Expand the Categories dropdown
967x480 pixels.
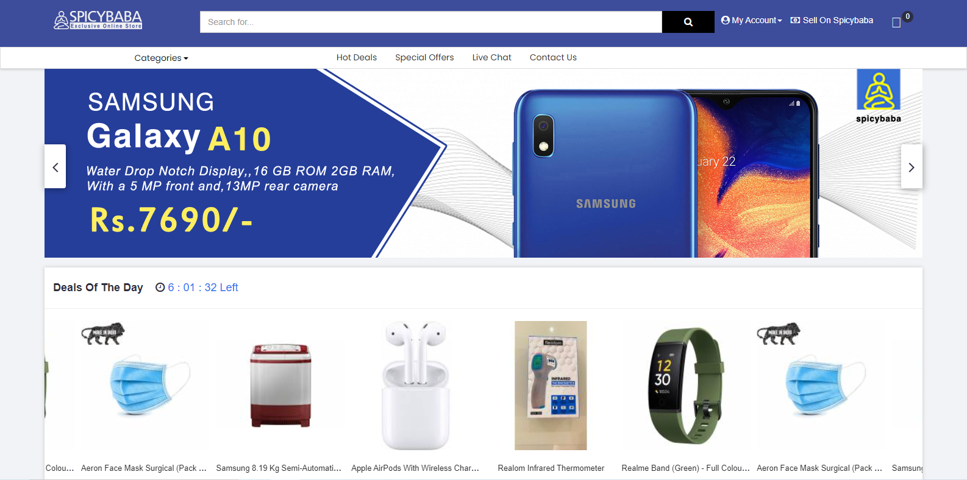click(x=161, y=58)
